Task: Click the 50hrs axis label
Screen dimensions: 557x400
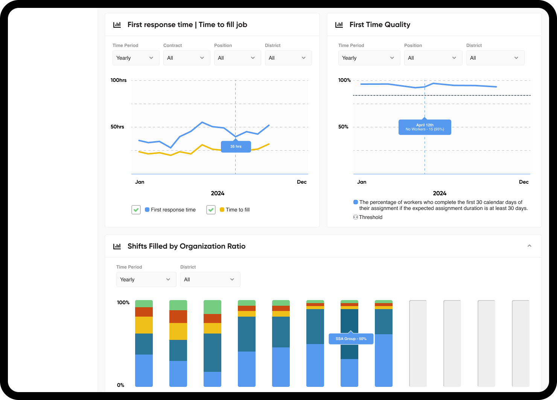Action: [x=117, y=127]
